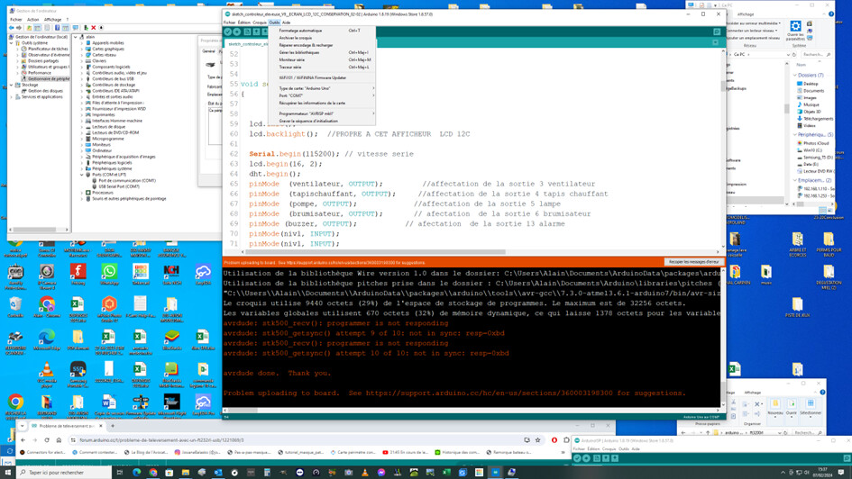Image resolution: width=852 pixels, height=479 pixels.
Task: Open Action menu in Gestion de l'ordinateur
Action: tap(32, 20)
